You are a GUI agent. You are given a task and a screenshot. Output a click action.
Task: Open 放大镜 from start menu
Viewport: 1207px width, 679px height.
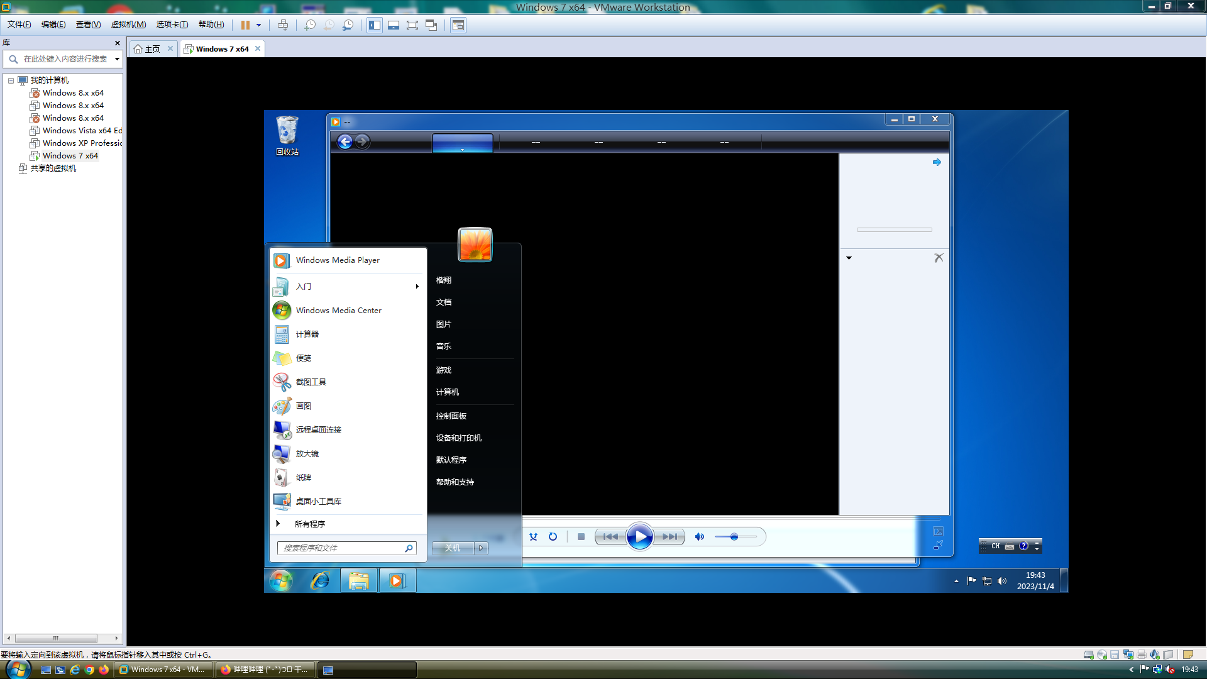point(348,454)
